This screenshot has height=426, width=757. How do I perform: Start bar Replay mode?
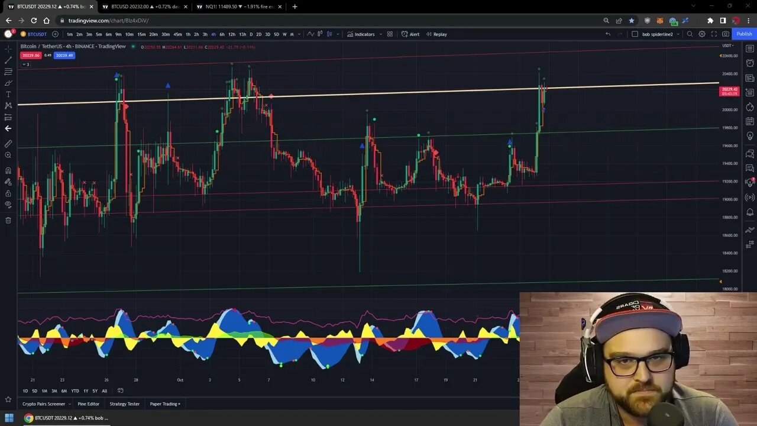coord(436,34)
